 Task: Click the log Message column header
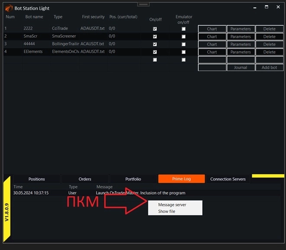[x=104, y=187]
